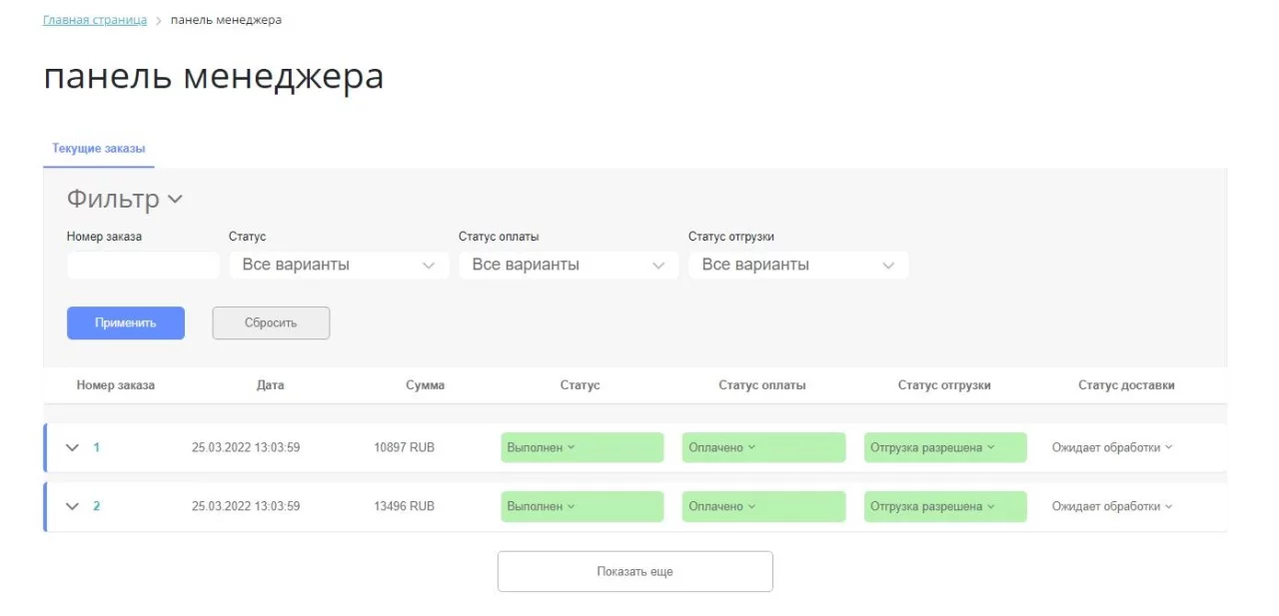Change Оплачено payment status for order 1
1279x616 pixels.
pyautogui.click(x=763, y=448)
